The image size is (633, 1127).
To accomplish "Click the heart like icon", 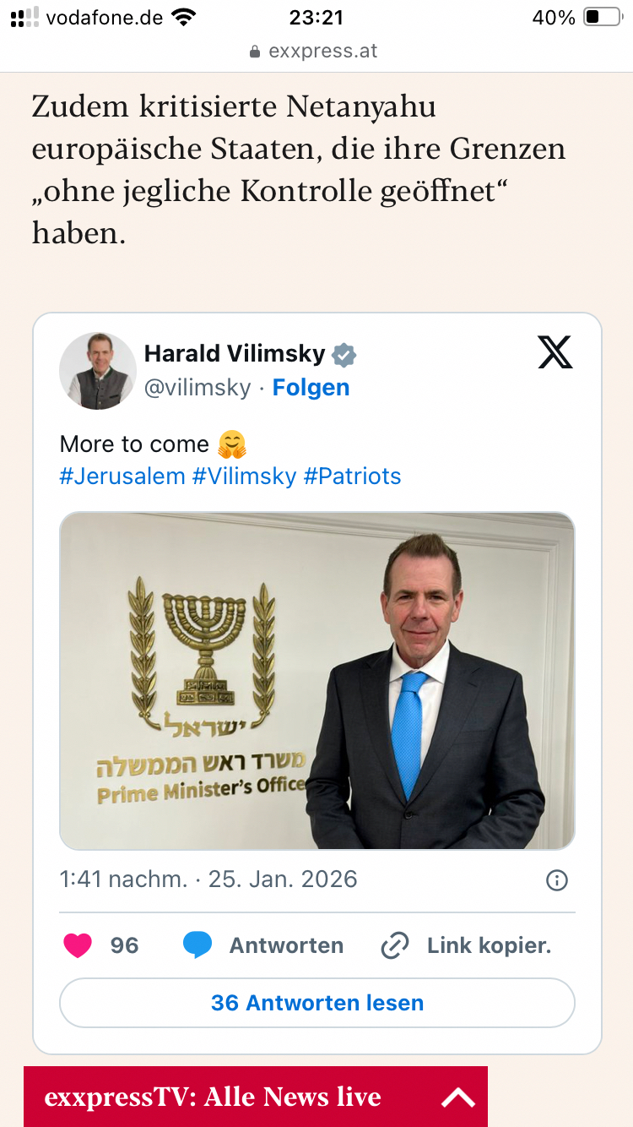I will coord(78,945).
